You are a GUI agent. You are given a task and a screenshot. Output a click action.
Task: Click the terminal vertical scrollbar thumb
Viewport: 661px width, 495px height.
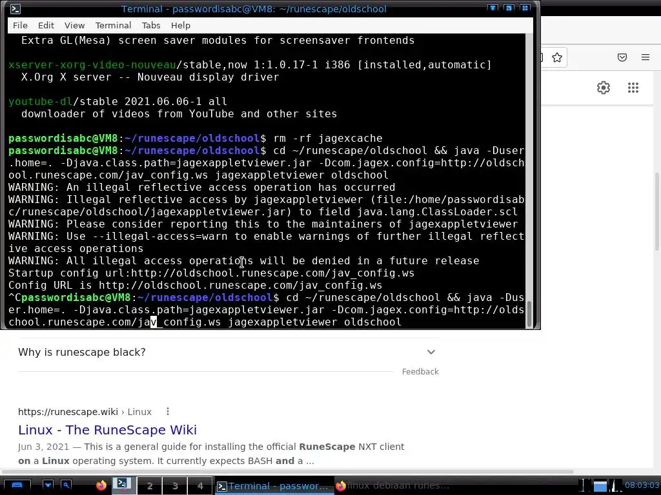(x=529, y=314)
